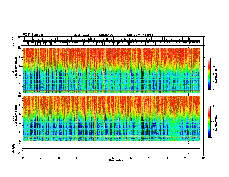Select the date text "Jan. 8, 2024"

coord(81,35)
